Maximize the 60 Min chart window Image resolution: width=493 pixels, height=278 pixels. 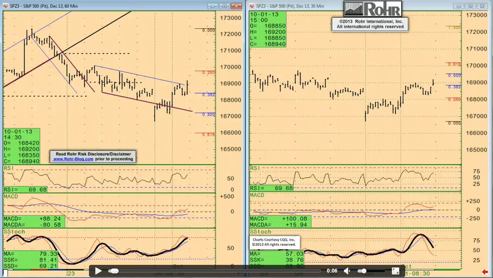[224, 6]
